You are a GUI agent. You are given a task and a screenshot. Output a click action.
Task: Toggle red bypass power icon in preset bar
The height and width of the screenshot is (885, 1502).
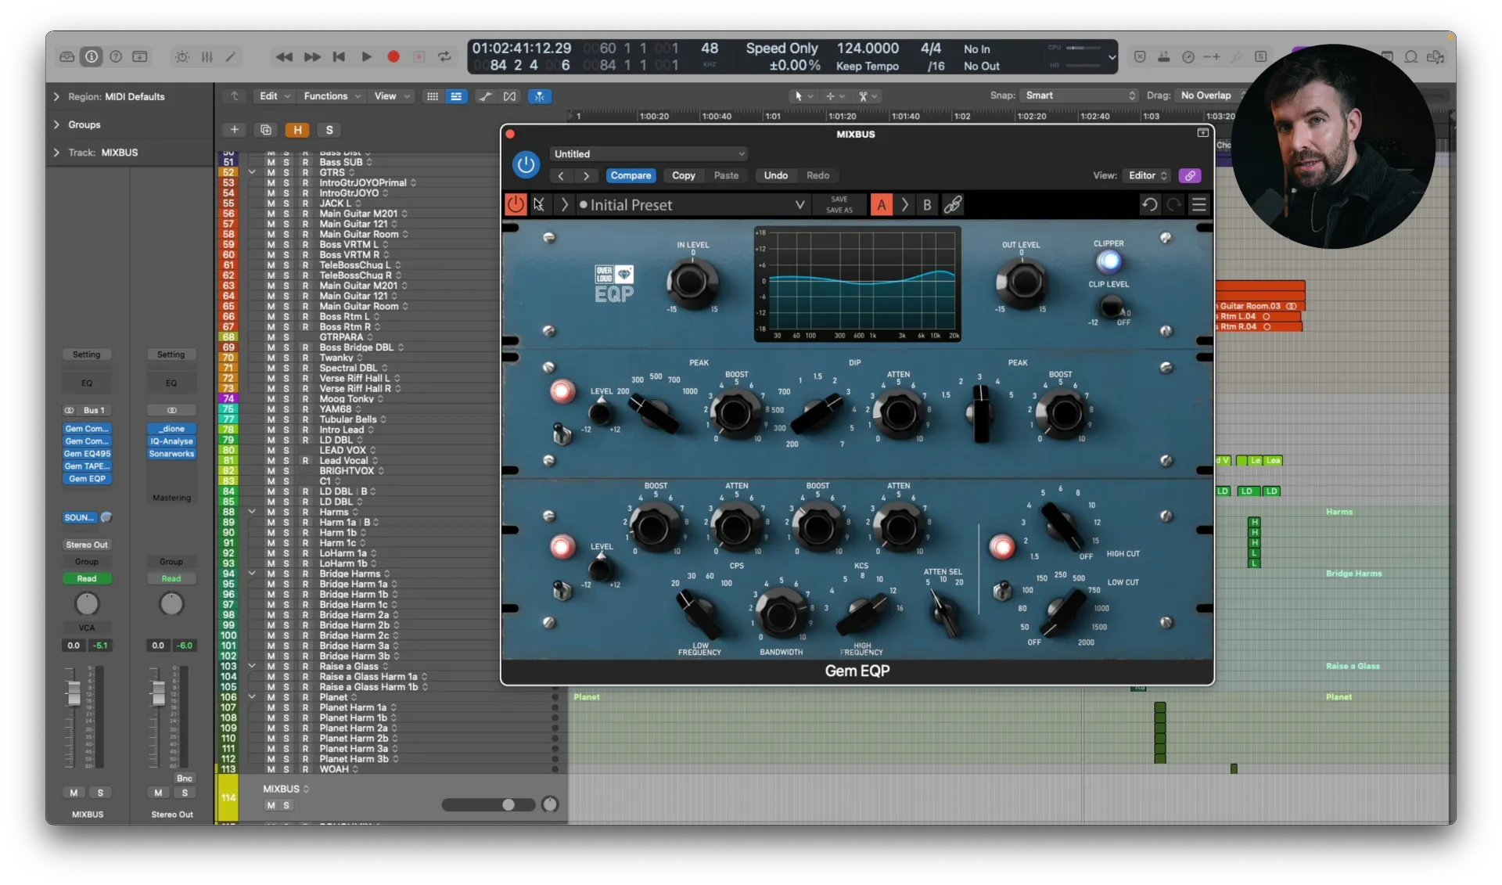[516, 205]
